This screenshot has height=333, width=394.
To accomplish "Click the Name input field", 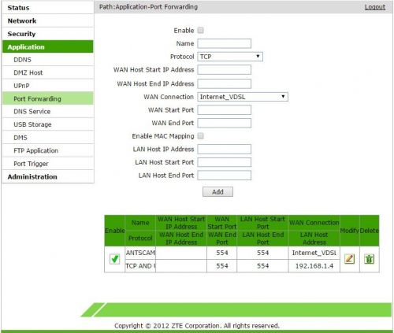I will (x=225, y=43).
